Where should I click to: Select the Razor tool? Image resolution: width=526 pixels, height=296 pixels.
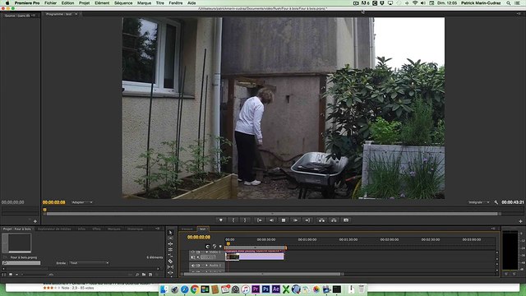tap(170, 261)
